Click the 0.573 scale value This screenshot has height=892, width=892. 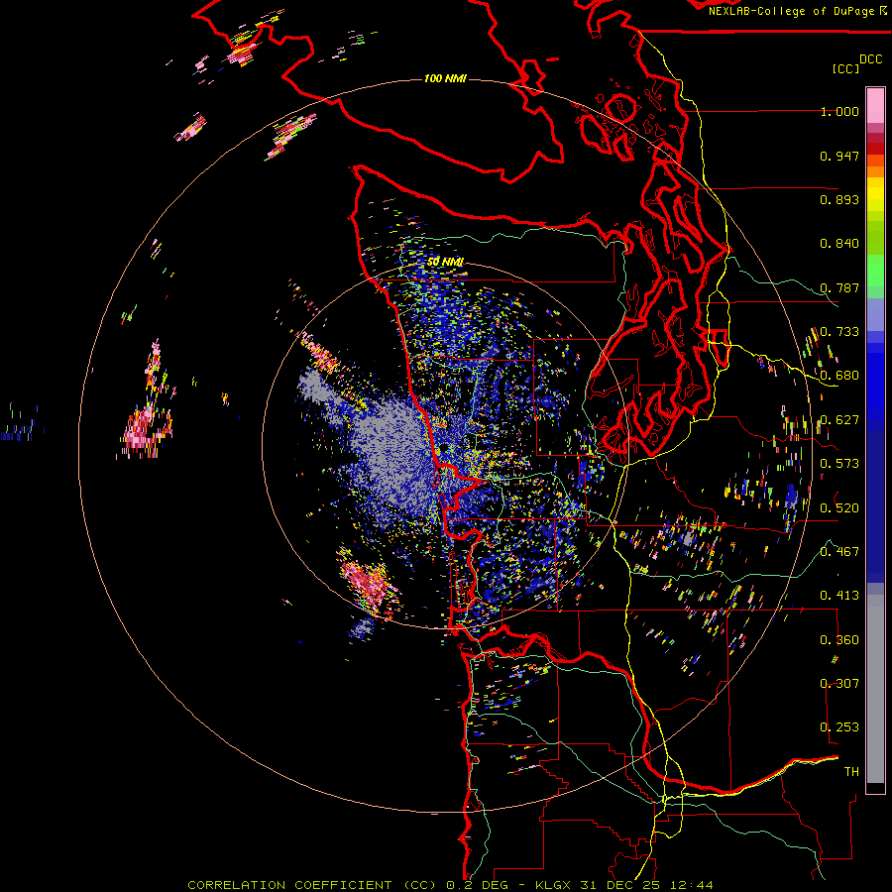[839, 464]
